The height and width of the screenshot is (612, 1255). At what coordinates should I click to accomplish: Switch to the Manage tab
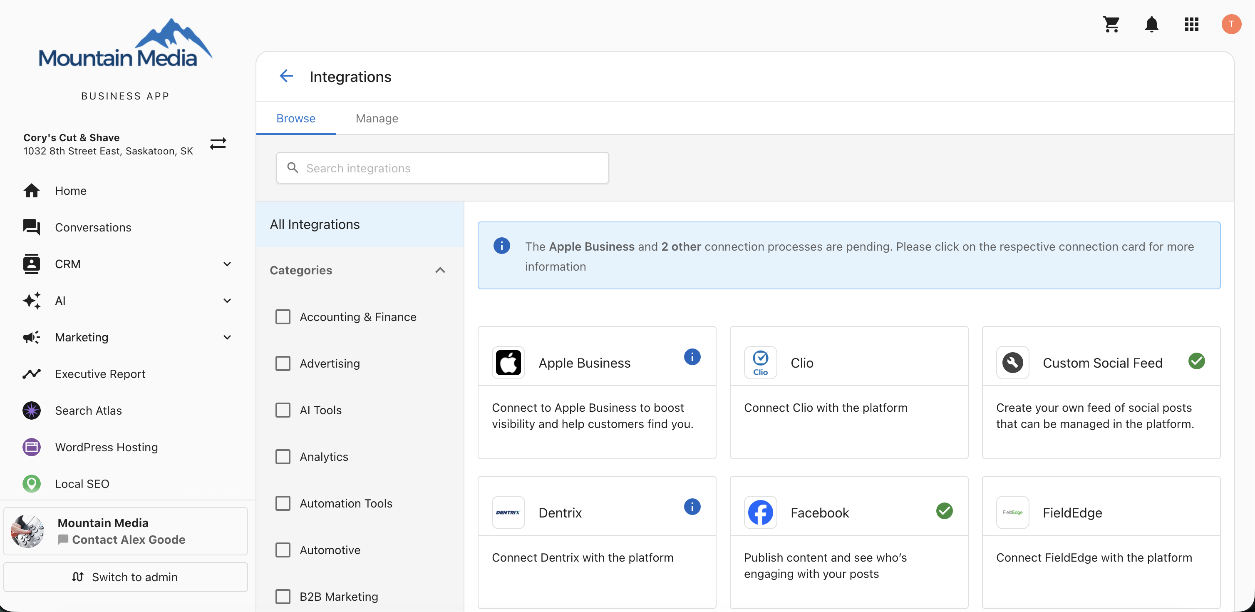[377, 118]
